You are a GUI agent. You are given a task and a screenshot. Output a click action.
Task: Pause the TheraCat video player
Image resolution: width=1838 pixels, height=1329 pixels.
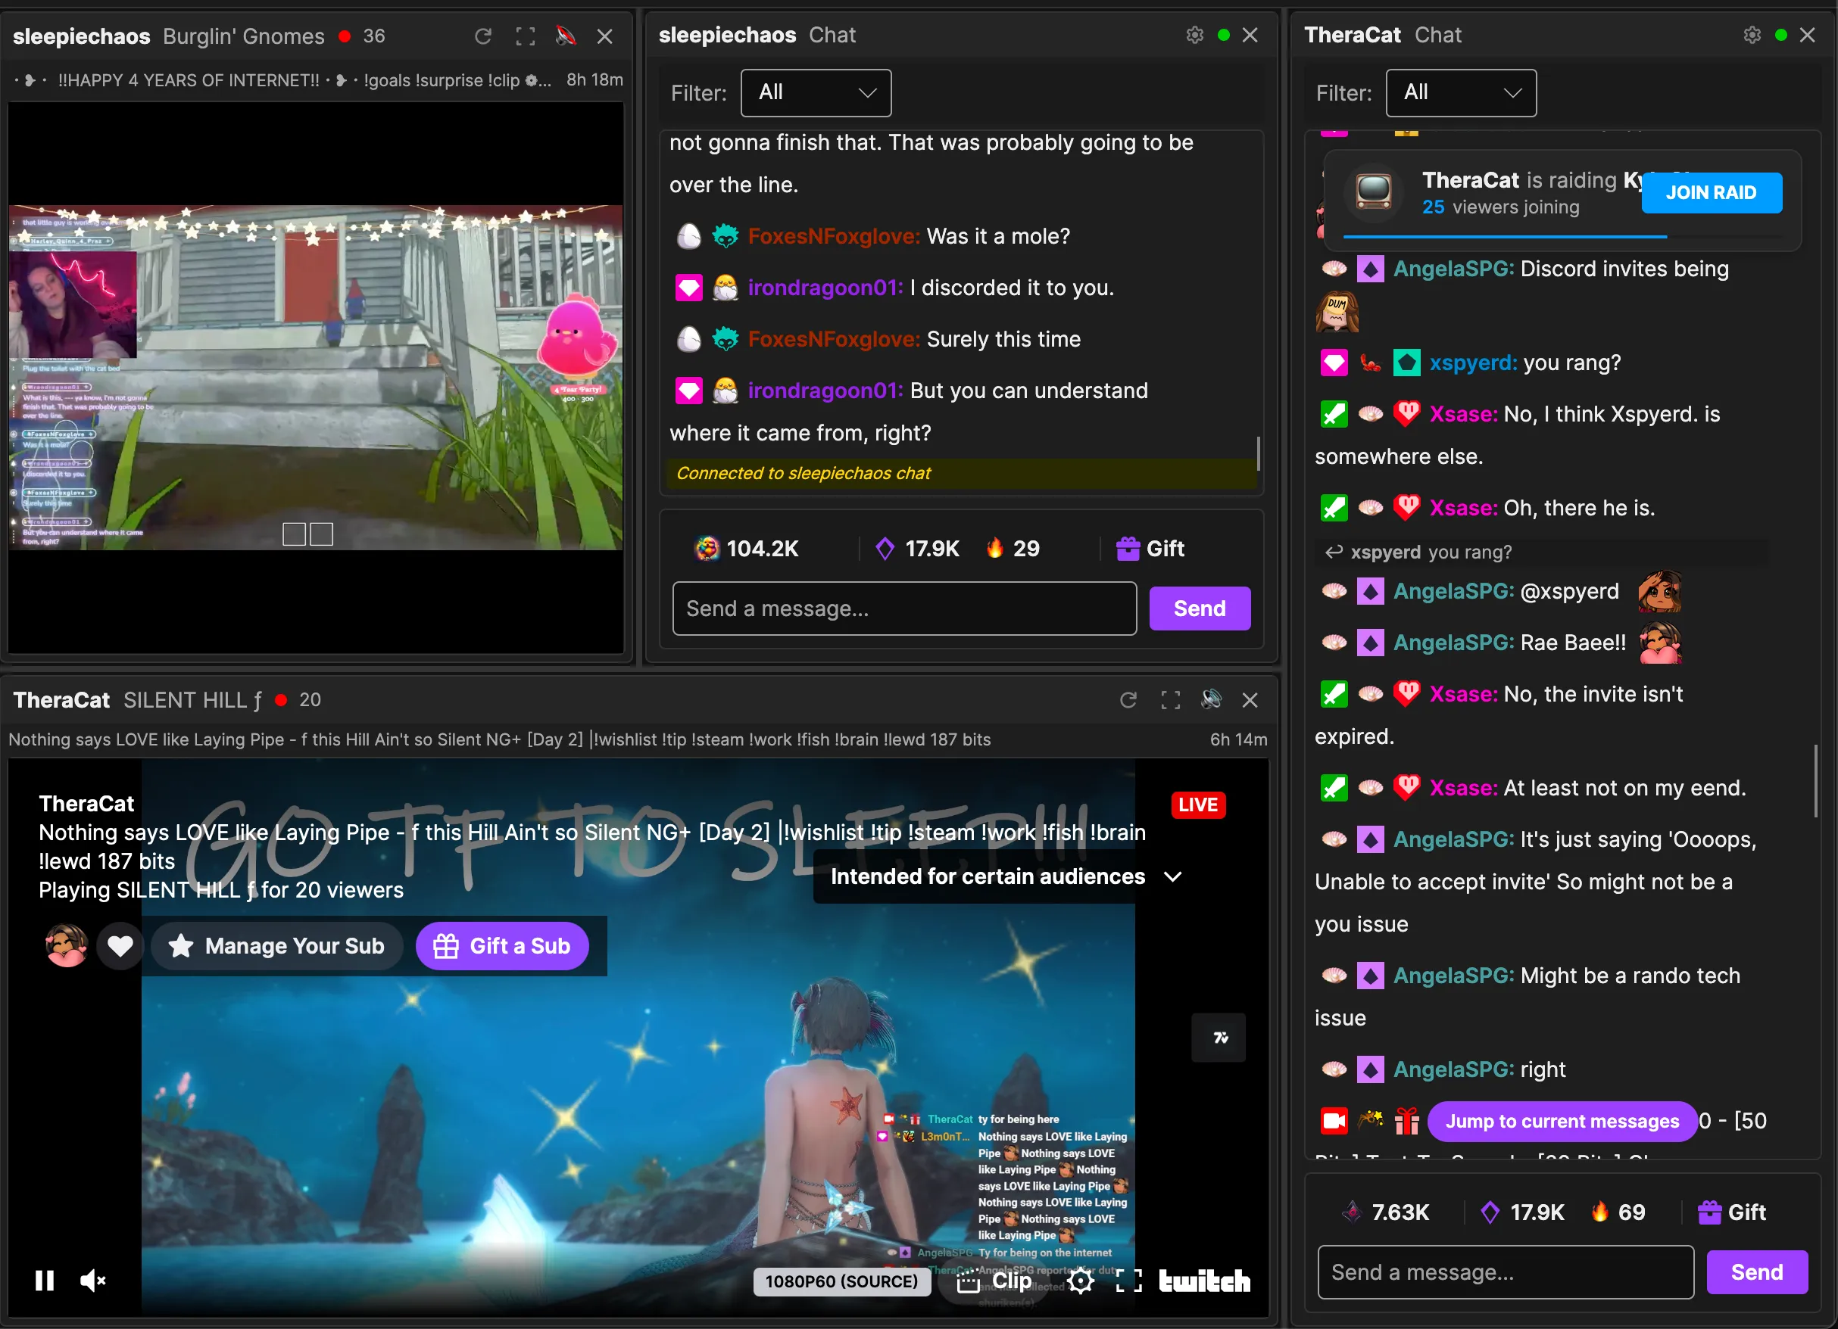point(45,1281)
